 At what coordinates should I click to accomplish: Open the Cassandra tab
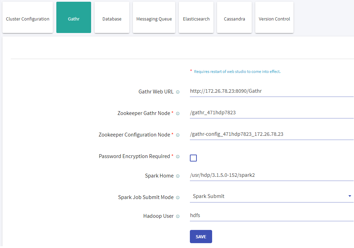pyautogui.click(x=234, y=19)
